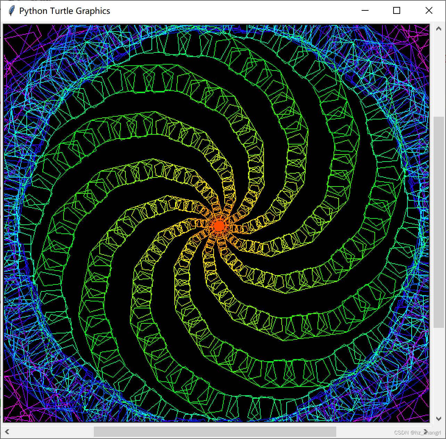
Task: Click the horizontal scrollbar thumb
Action: 215,432
